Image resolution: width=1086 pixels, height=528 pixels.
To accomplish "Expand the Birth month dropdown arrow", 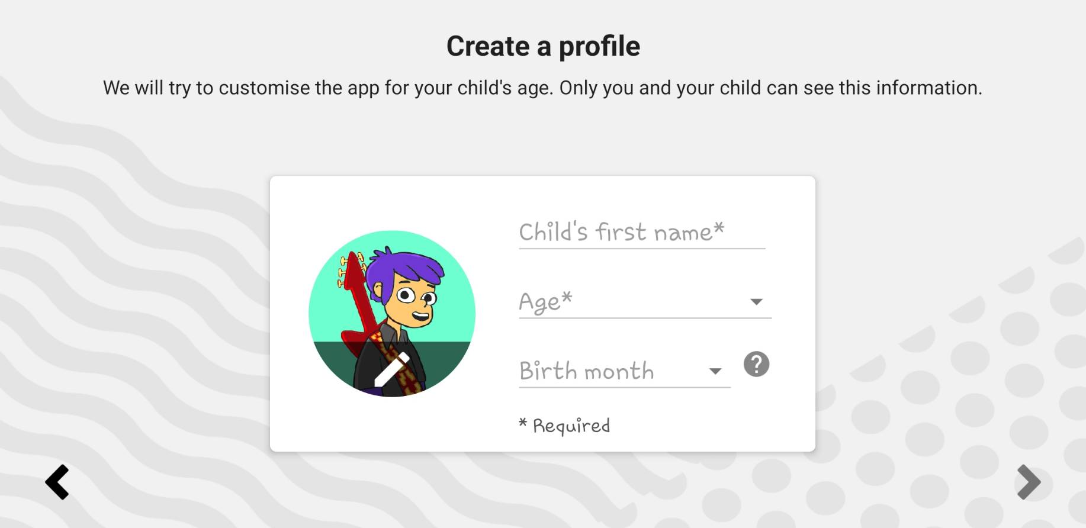I will coord(715,371).
